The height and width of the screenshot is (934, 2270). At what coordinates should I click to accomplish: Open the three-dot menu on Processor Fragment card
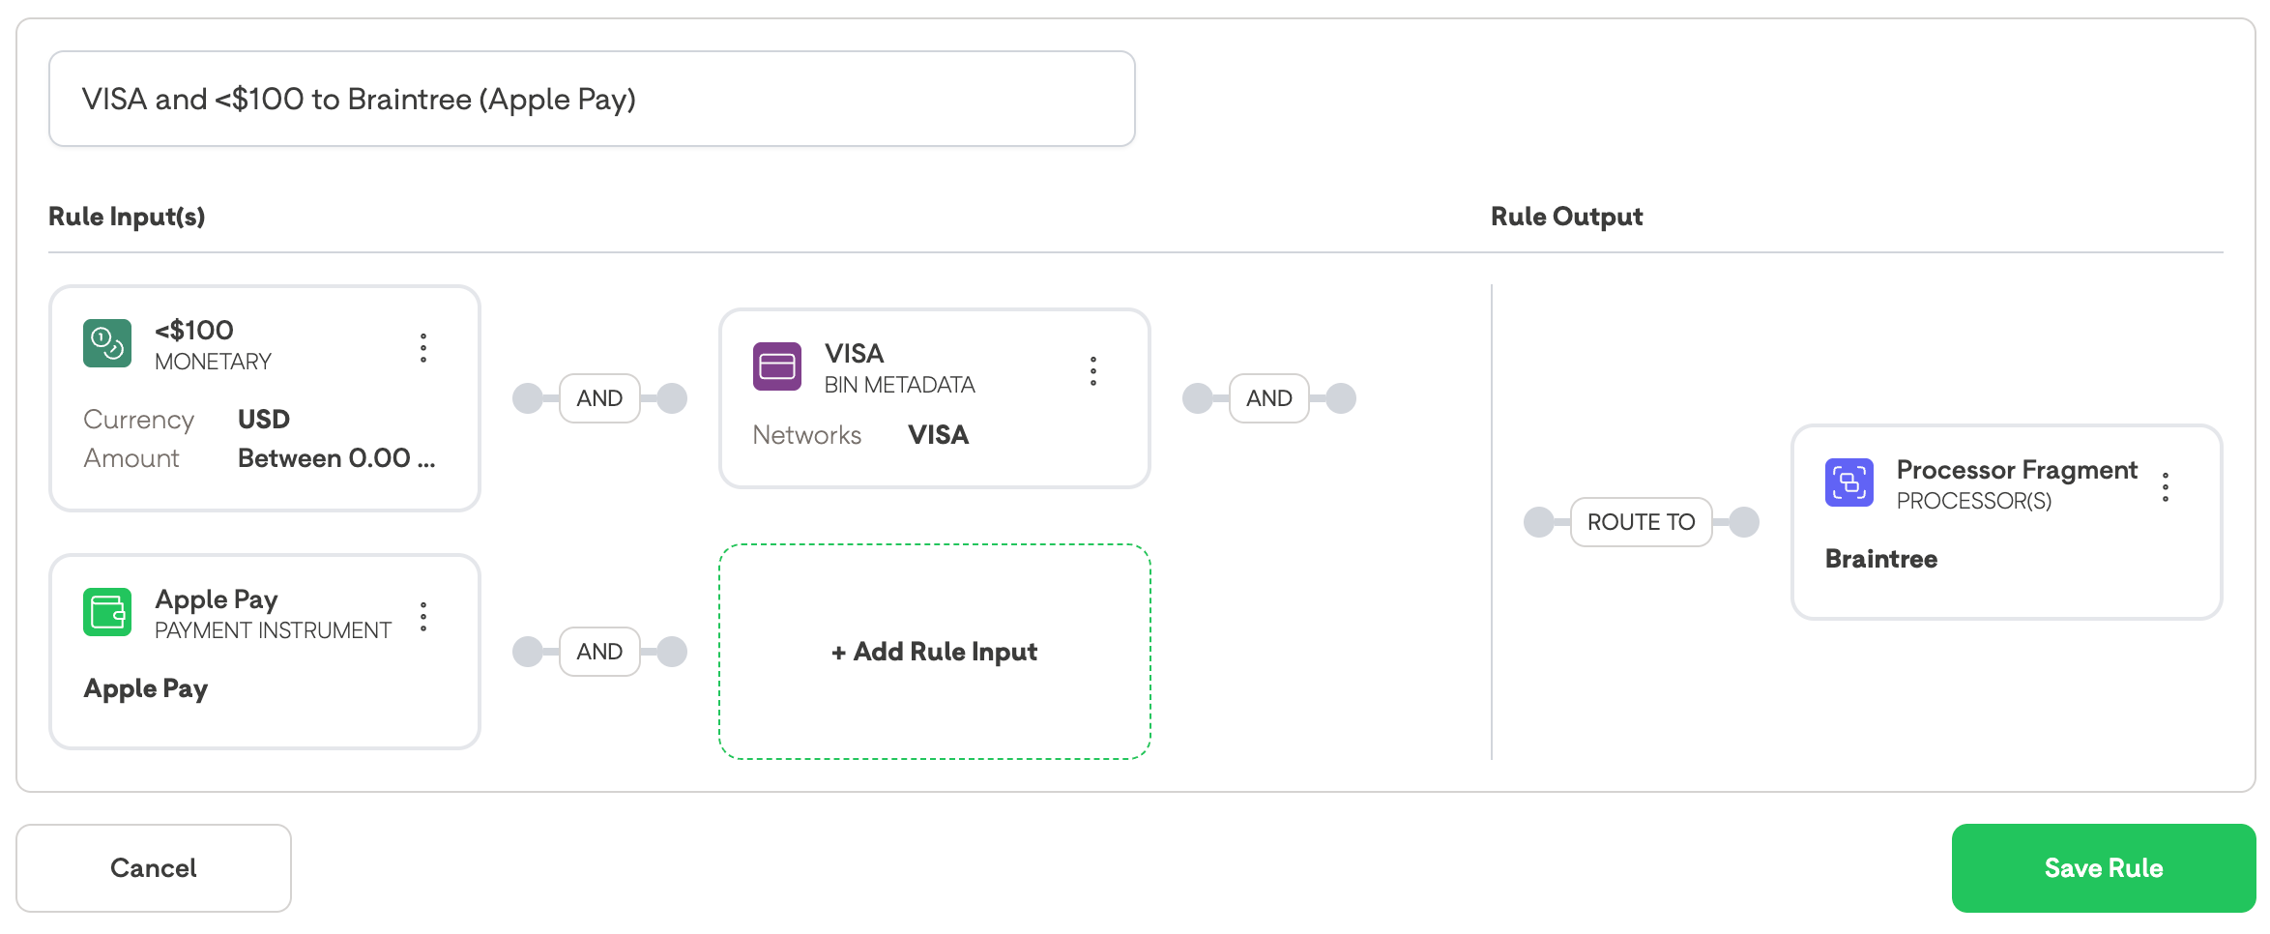[x=2166, y=487]
